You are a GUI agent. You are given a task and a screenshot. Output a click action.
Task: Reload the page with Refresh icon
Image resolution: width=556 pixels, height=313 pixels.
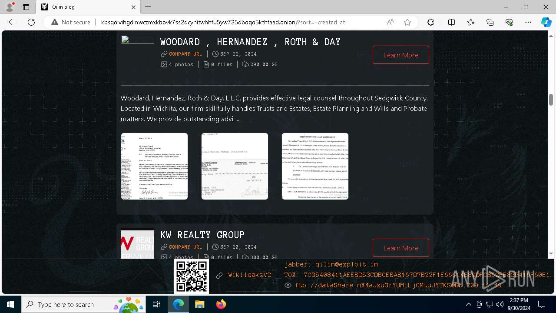click(31, 22)
